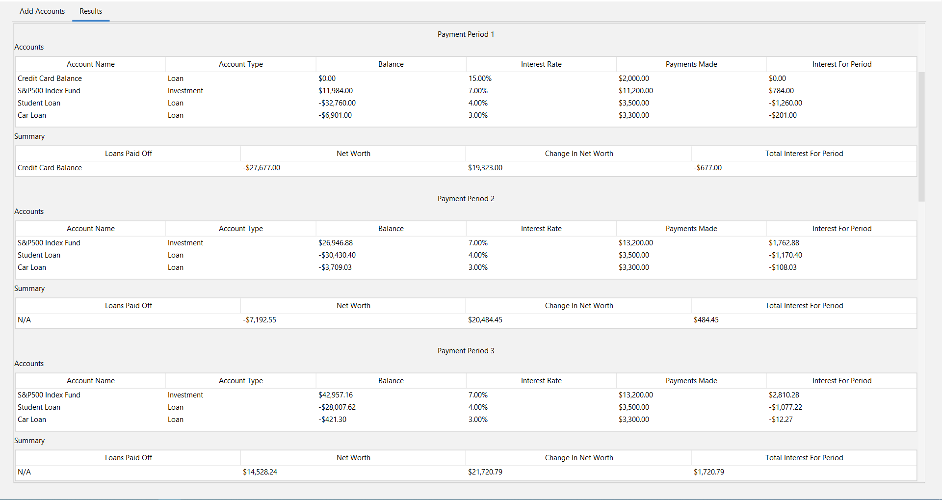The image size is (942, 500).
Task: Click Change In Net Worth header in Period 1
Action: tap(579, 154)
